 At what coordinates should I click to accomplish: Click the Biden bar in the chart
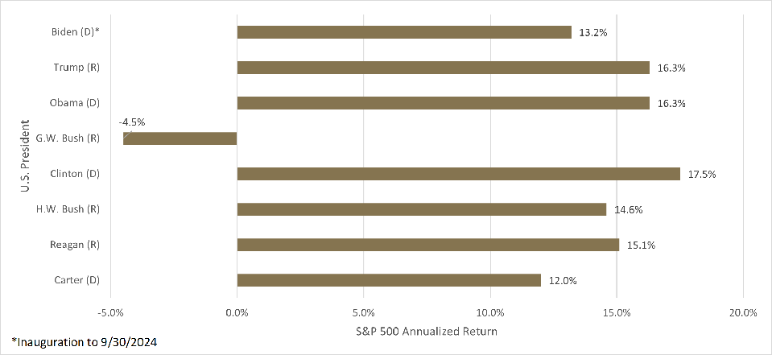click(404, 32)
